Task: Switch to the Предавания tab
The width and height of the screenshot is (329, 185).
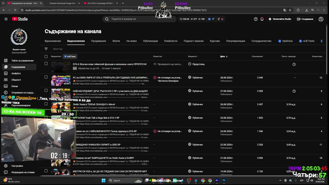Action: tap(98, 41)
